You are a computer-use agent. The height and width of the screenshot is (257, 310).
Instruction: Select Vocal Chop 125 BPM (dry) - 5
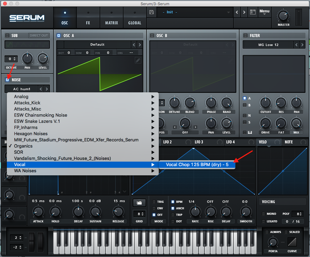tap(197, 165)
